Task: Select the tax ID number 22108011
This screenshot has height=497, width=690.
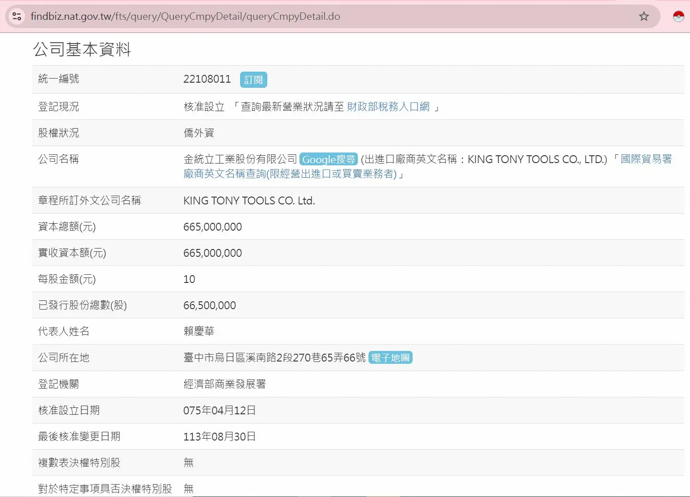Action: (x=207, y=79)
